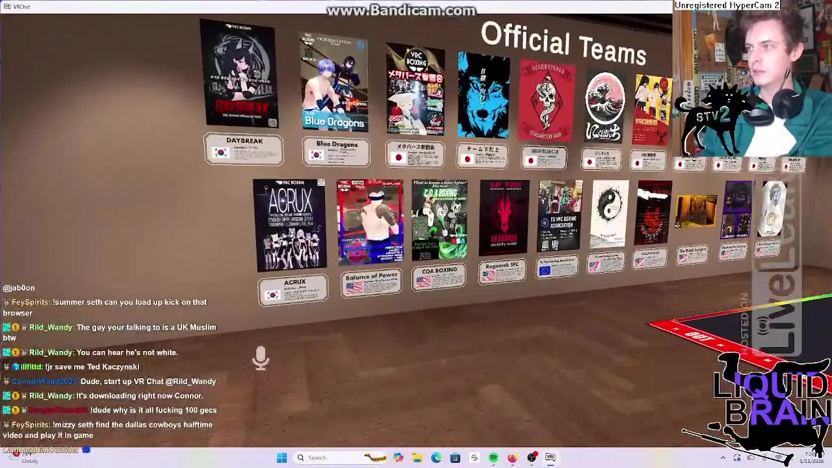Switch to OBS Studio in the taskbar
This screenshot has height=468, width=832.
pos(532,458)
